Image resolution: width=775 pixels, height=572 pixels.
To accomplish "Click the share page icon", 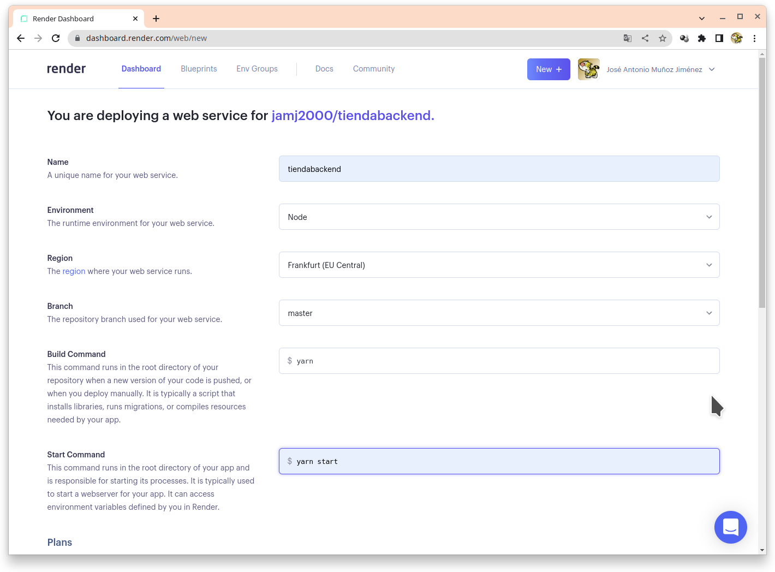I will click(645, 38).
